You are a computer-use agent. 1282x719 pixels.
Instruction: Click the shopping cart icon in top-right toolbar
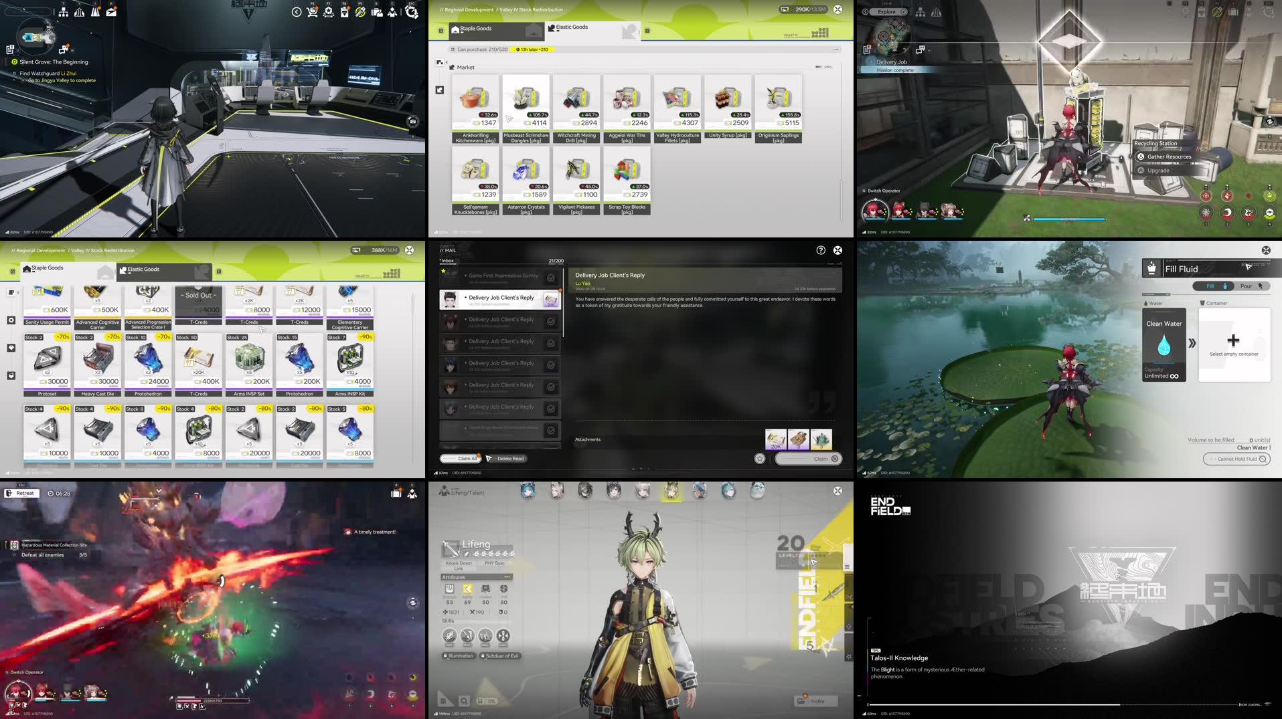(312, 12)
